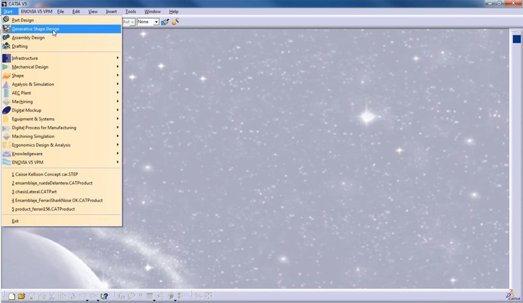
Task: Open Machining Simulation category
Action: coord(61,136)
